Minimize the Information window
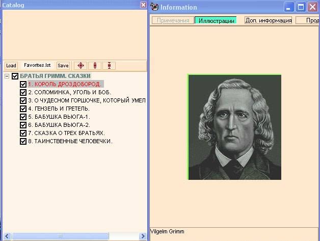This screenshot has height=241, width=320. point(289,7)
